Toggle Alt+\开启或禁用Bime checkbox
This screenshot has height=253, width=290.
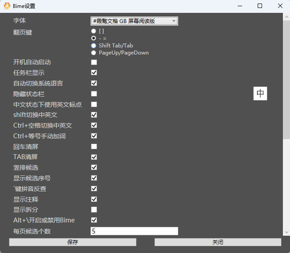click(x=94, y=220)
